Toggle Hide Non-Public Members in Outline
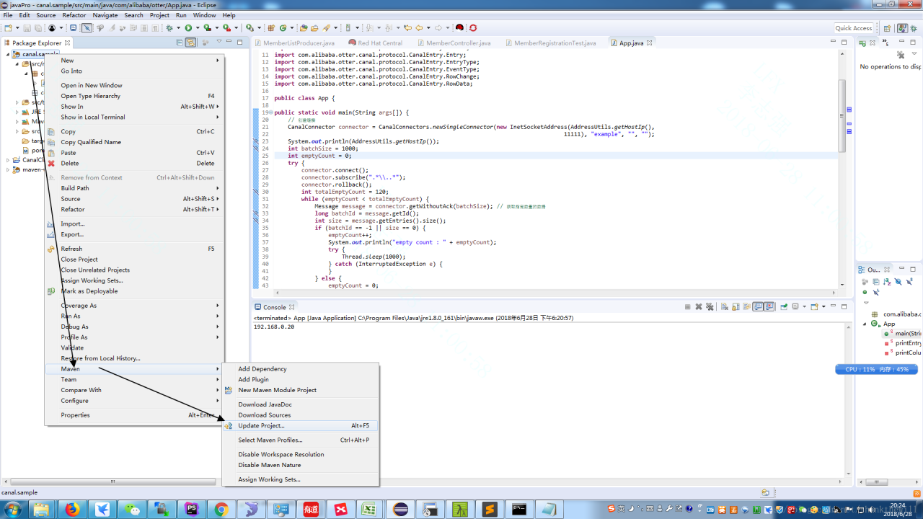 865,292
